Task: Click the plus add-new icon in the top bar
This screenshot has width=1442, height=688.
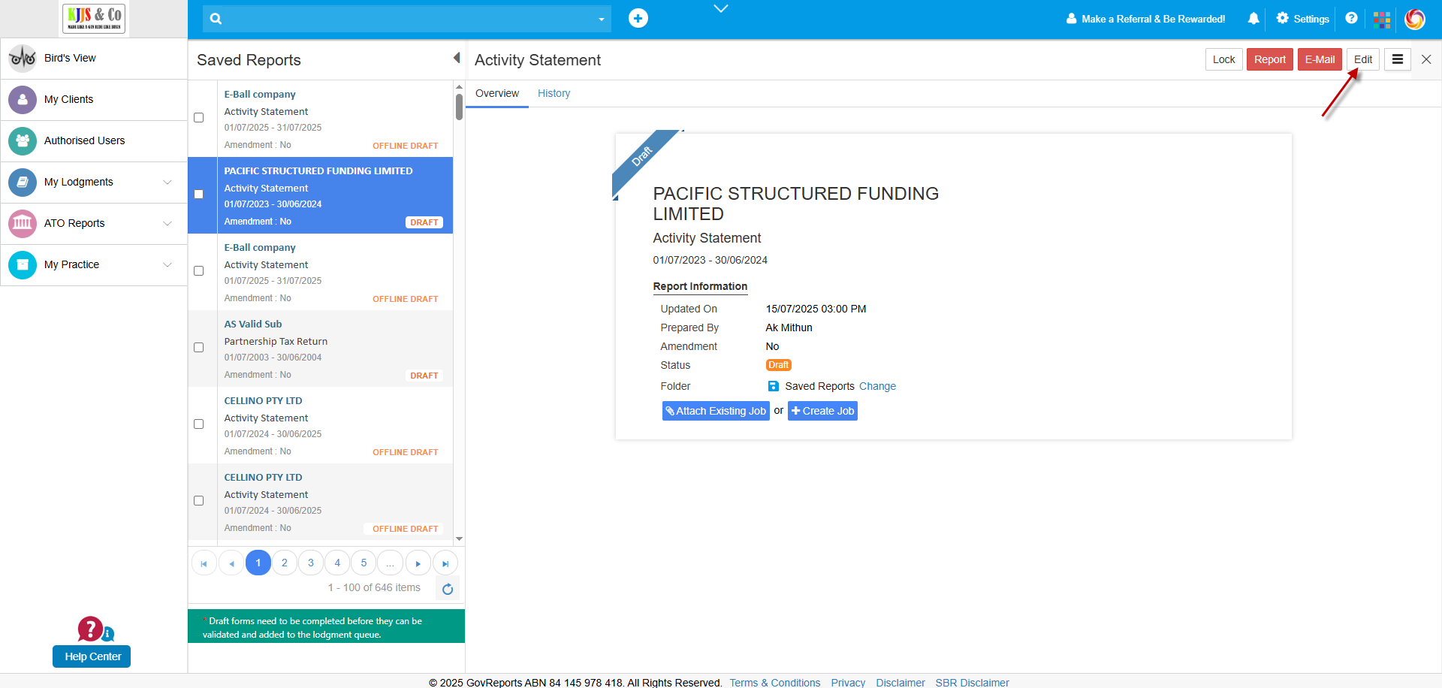Action: tap(638, 19)
